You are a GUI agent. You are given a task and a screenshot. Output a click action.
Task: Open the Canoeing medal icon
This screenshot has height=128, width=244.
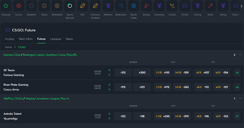click(x=159, y=6)
